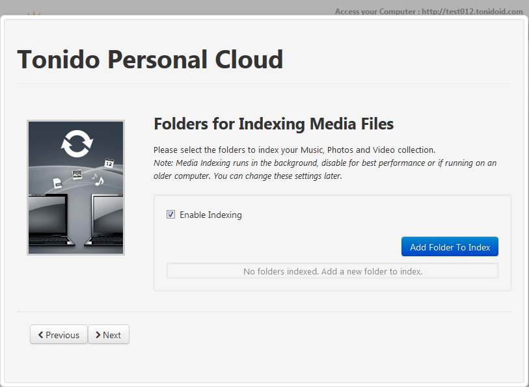The height and width of the screenshot is (387, 529).
Task: Click the 'Note: Media Indexing runs' text
Action: 325,170
